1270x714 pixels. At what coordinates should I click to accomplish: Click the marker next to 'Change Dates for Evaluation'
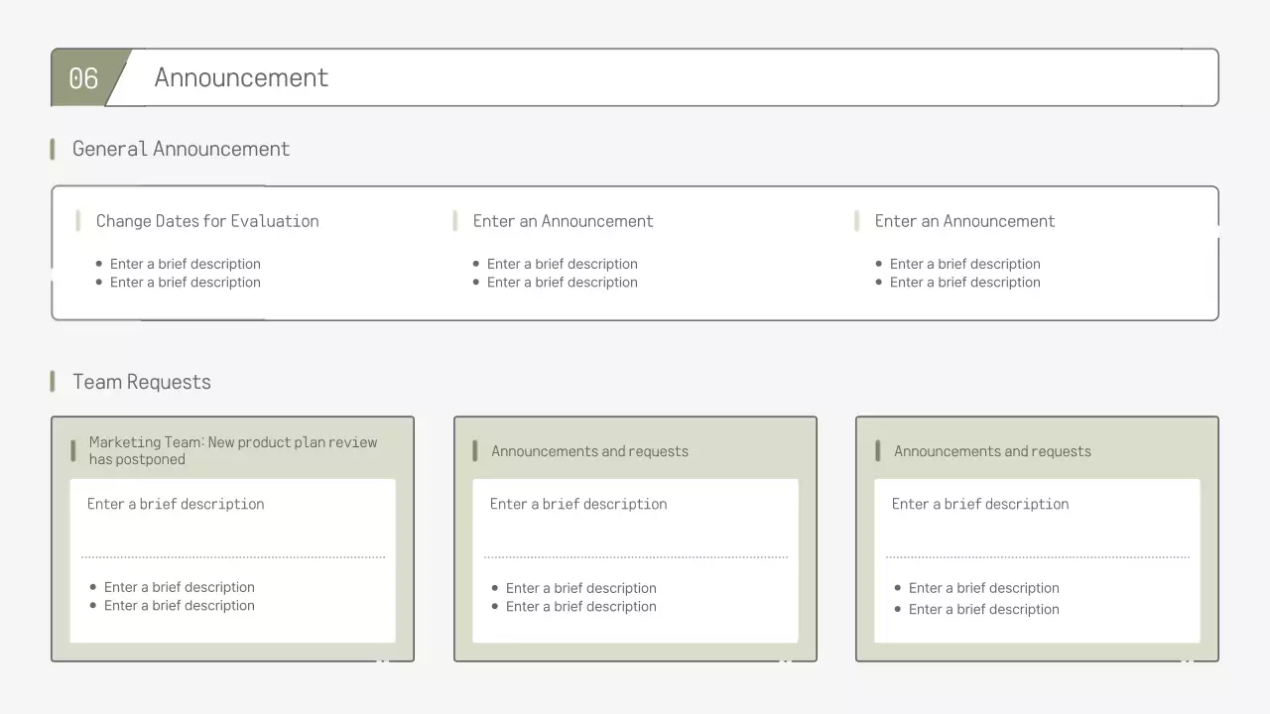(x=77, y=220)
